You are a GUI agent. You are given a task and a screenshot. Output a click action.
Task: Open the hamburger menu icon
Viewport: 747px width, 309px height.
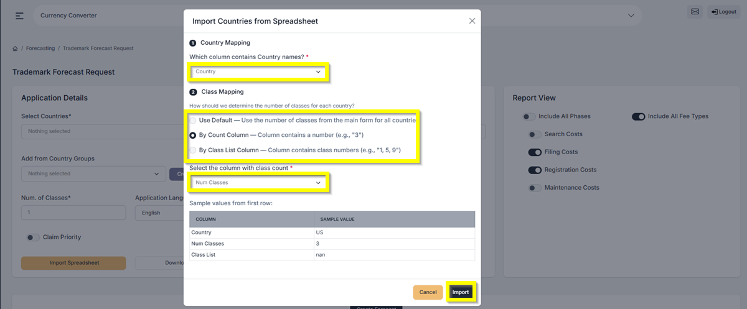[19, 16]
